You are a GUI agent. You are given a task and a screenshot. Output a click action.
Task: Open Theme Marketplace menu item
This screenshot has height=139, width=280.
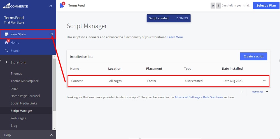25,81
